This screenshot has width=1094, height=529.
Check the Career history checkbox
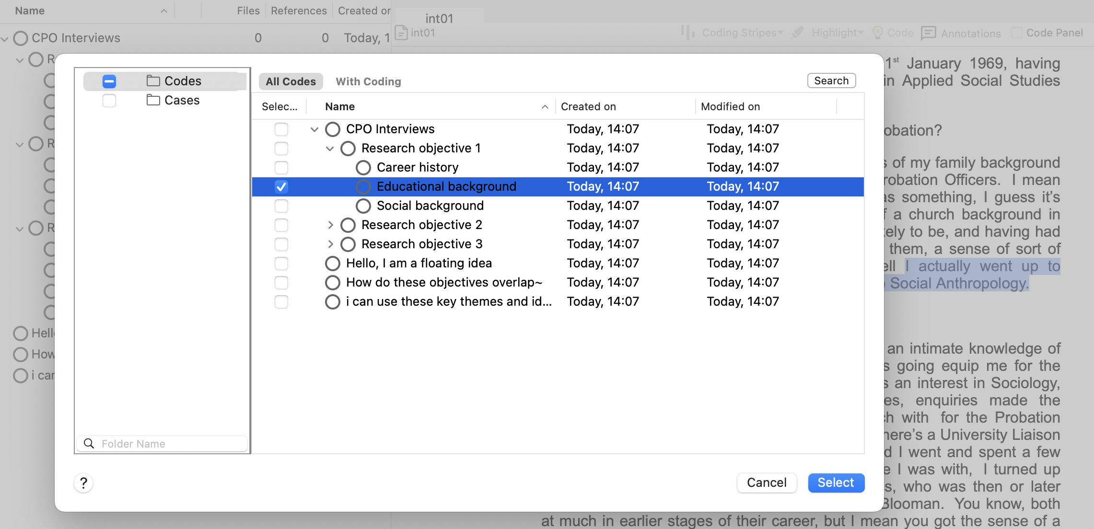click(281, 168)
